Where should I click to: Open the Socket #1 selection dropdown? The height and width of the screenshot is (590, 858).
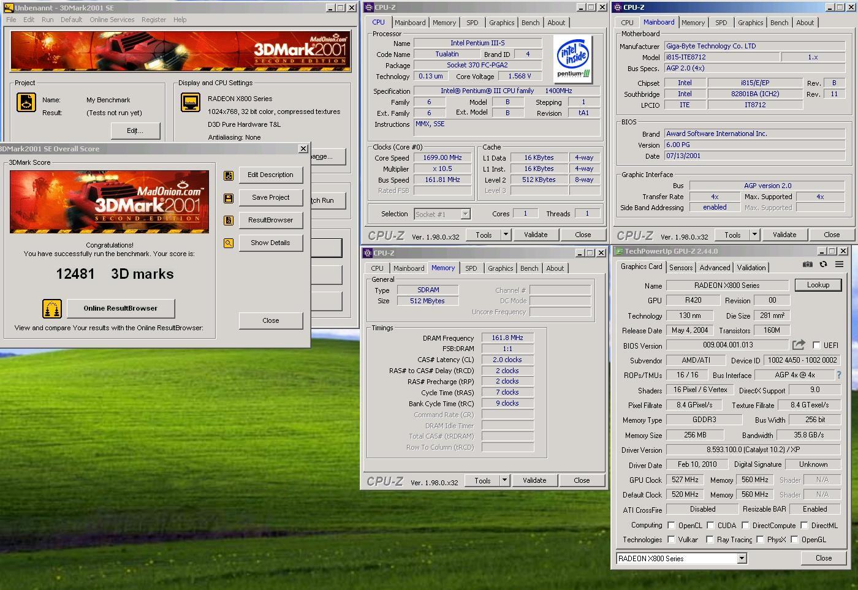coord(465,214)
